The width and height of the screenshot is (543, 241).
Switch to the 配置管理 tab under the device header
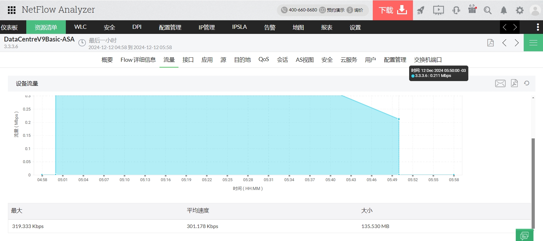click(x=395, y=60)
